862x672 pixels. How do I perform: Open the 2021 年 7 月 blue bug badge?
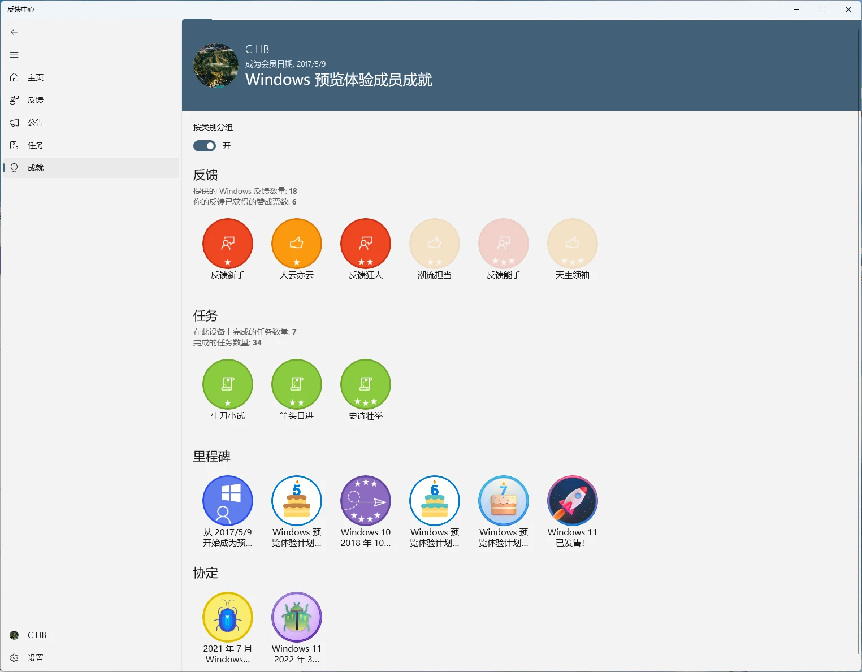pos(228,617)
